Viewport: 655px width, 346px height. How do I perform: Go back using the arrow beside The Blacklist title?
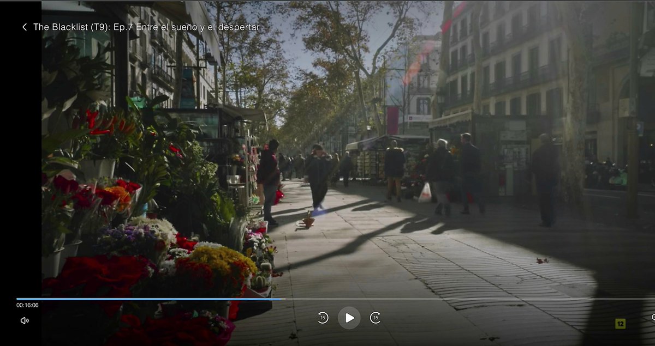24,27
